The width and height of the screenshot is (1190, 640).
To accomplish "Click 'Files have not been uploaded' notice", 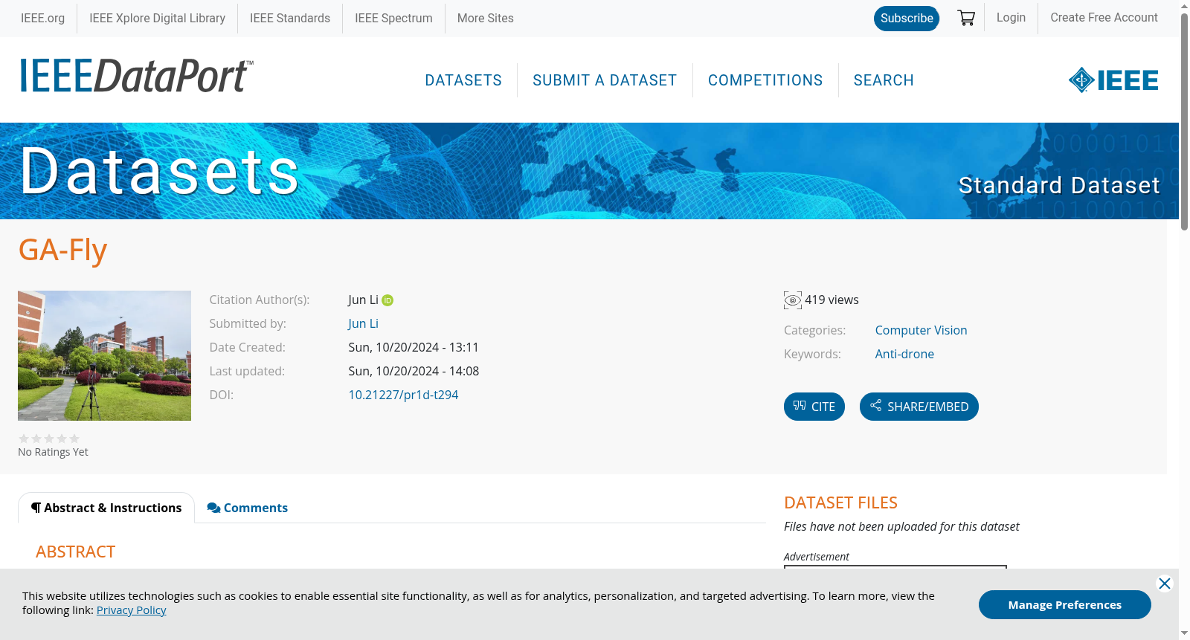I will 901,527.
